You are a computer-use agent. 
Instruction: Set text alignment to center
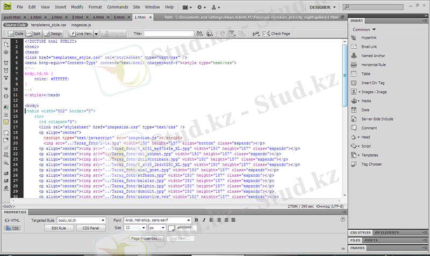[x=219, y=220]
